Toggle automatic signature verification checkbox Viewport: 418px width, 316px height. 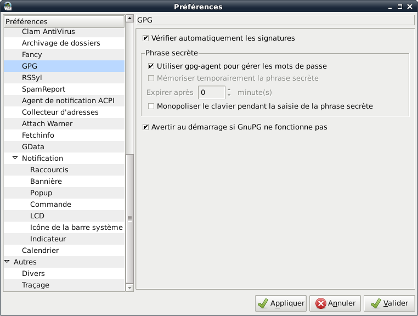click(145, 38)
